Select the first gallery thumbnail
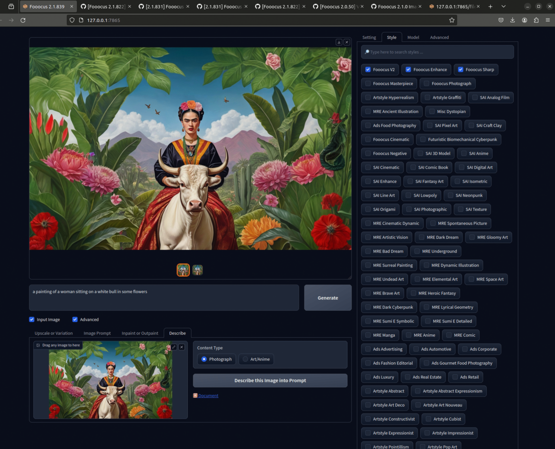 coord(184,270)
